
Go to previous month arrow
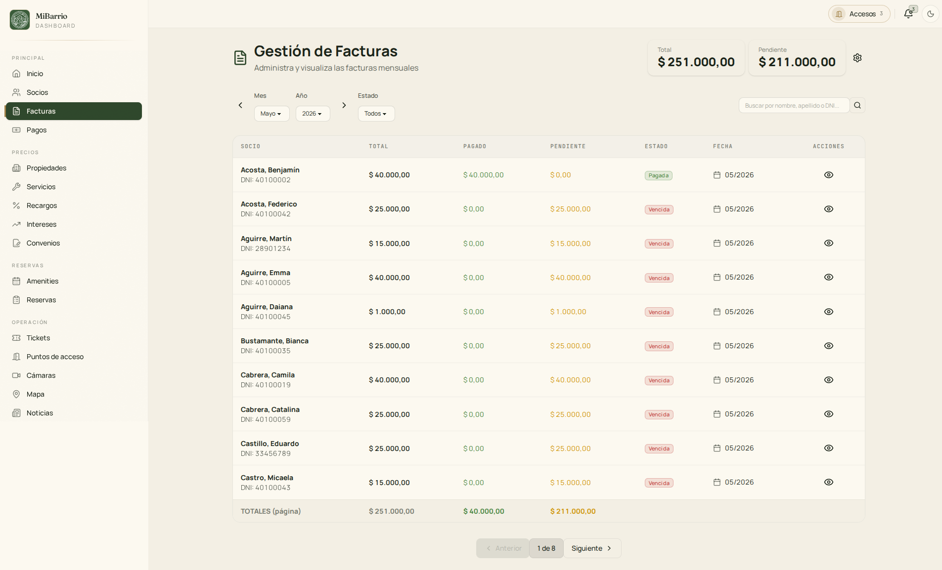click(x=240, y=105)
